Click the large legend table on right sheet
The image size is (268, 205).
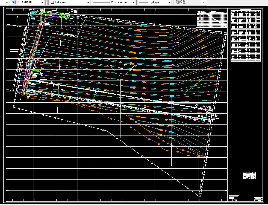coord(245,36)
